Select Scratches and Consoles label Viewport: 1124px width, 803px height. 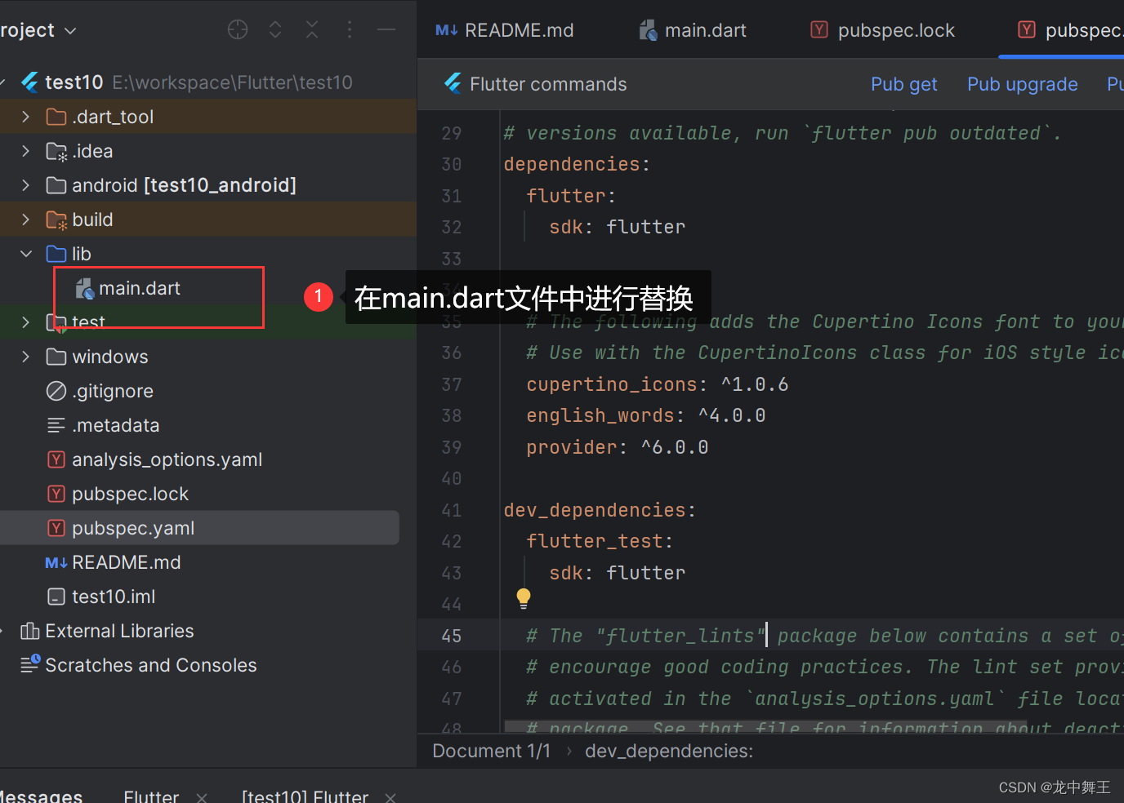coord(151,665)
